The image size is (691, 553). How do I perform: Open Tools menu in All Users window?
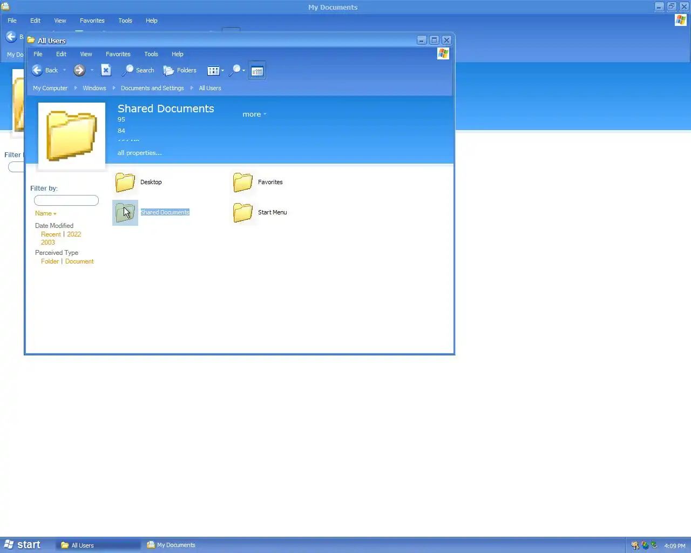pos(151,54)
